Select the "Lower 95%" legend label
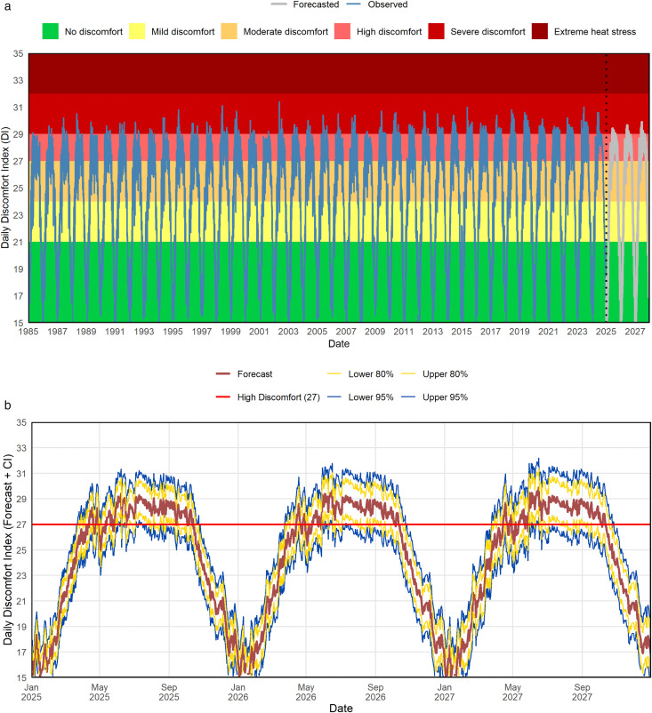Image resolution: width=652 pixels, height=713 pixels. click(371, 397)
